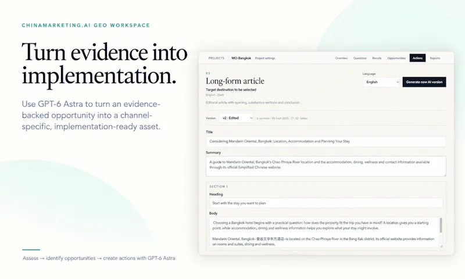Image resolution: width=465 pixels, height=279 pixels.
Task: Click 'Target destination to be selected' text
Action: pyautogui.click(x=231, y=90)
